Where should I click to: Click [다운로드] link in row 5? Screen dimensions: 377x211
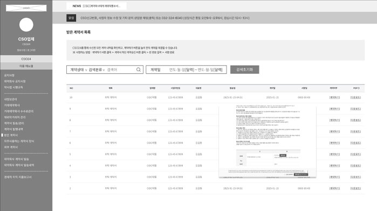[x=355, y=154]
